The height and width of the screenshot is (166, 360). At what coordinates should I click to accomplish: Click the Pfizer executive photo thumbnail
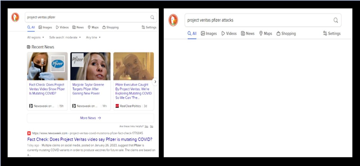pos(134,66)
